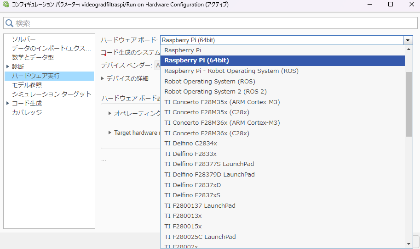
Task: Maximize the configuration parameters window
Action: 391,4
